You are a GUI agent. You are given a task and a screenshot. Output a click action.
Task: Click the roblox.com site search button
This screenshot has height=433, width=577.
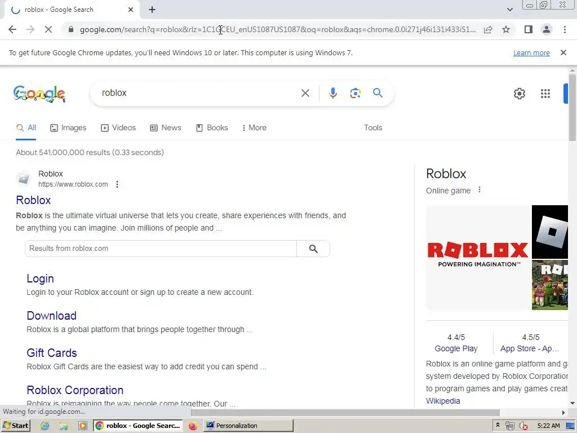(x=313, y=249)
